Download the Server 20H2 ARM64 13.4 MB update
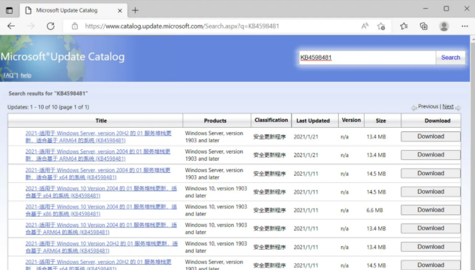475x270 pixels. click(431, 136)
